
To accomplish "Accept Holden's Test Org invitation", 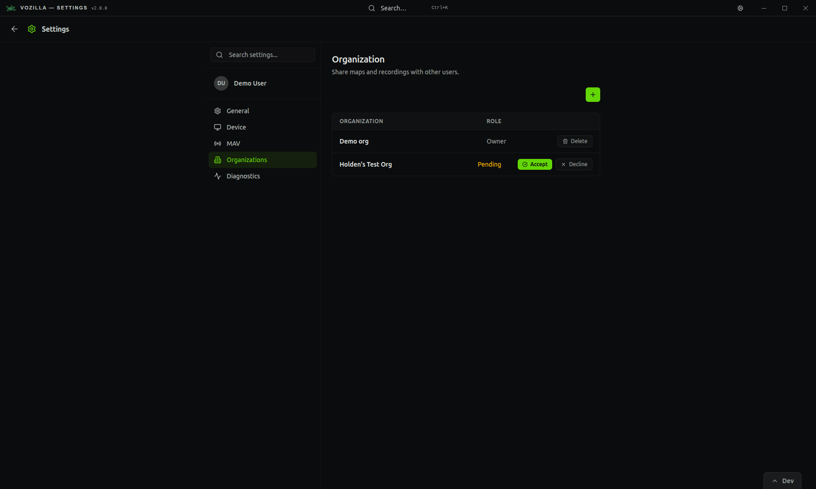I will click(534, 164).
